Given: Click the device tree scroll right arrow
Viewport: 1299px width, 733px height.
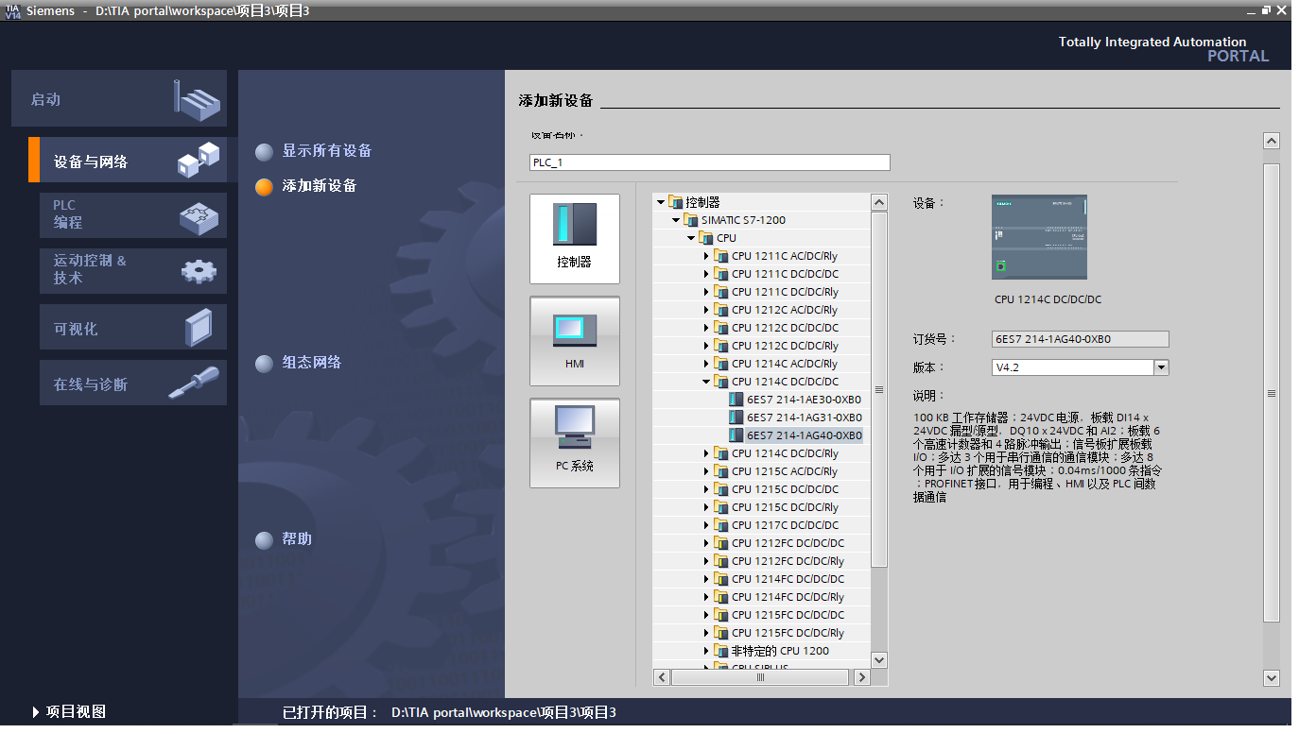Looking at the screenshot, I should (861, 677).
